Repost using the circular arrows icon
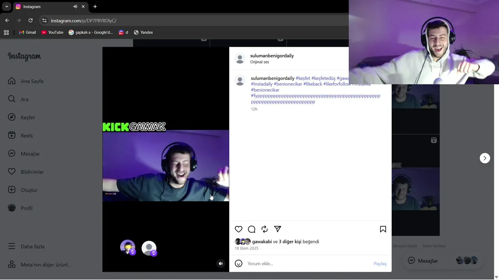This screenshot has height=280, width=499. coord(264,229)
